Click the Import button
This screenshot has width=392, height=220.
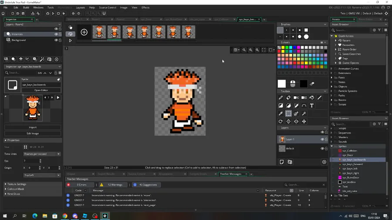33,127
